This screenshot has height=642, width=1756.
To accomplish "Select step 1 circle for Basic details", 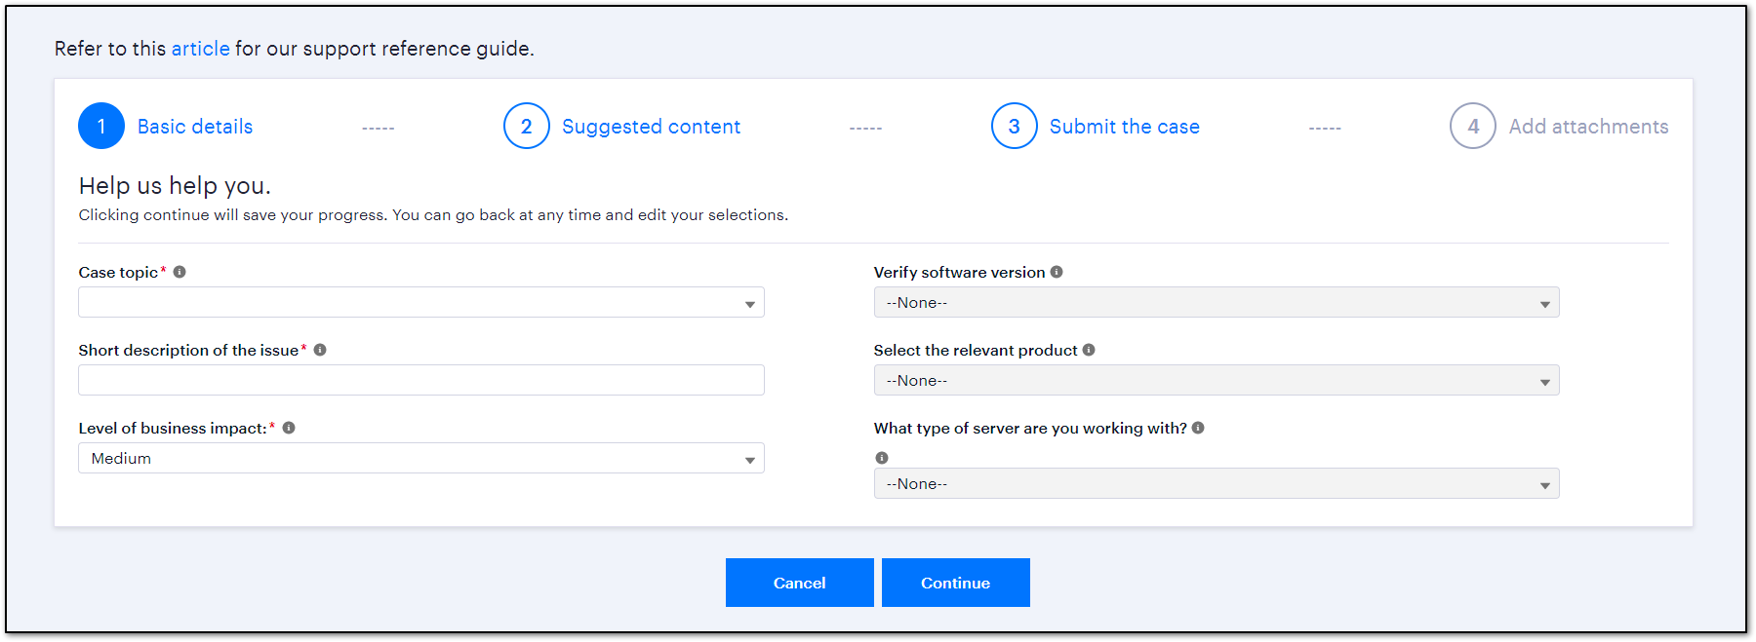I will click(x=101, y=126).
